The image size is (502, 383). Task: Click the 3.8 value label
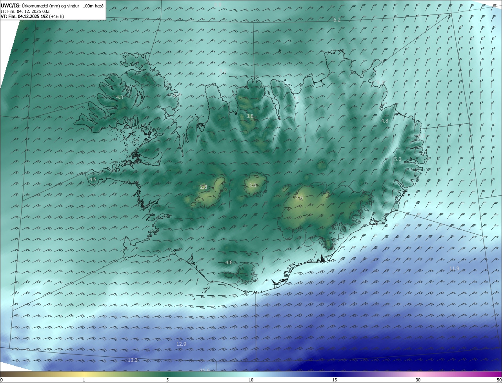(250, 116)
